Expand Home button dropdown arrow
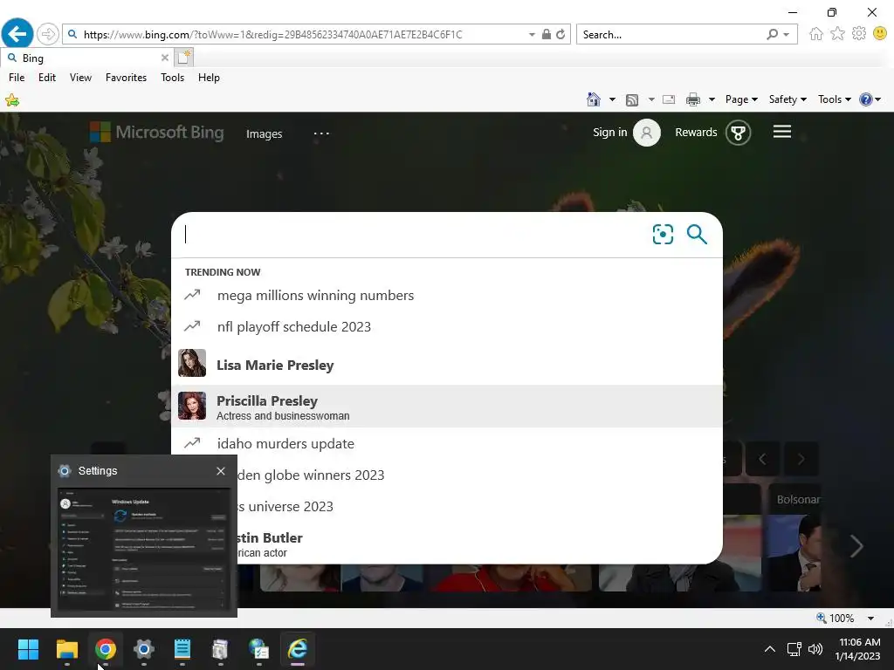This screenshot has height=670, width=894. click(x=612, y=99)
